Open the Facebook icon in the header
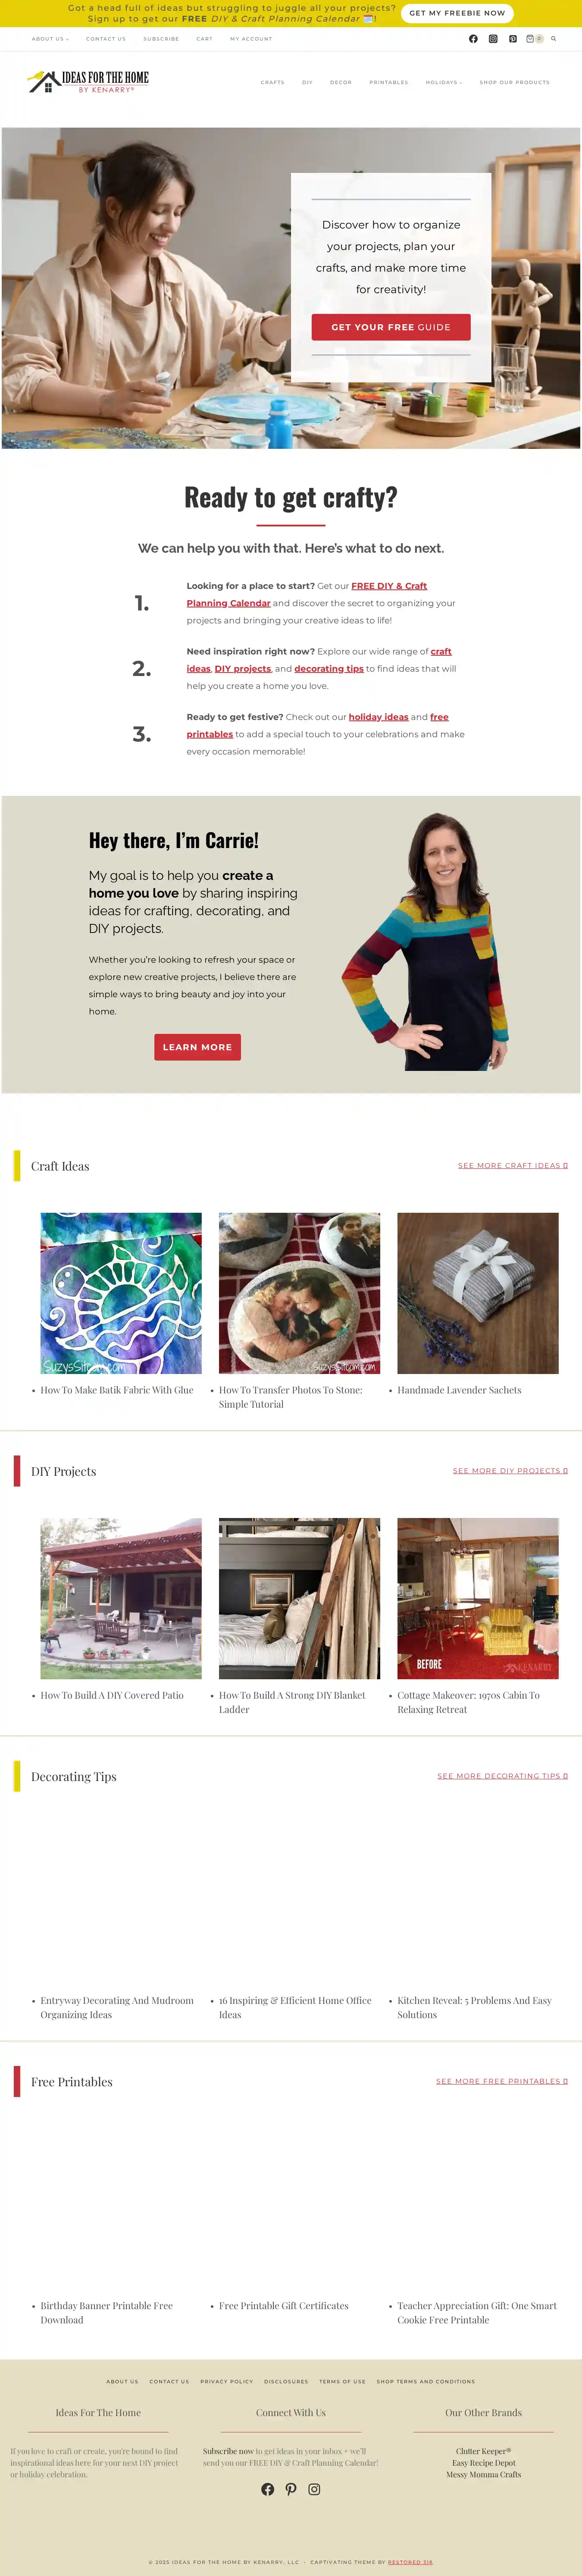 click(473, 39)
